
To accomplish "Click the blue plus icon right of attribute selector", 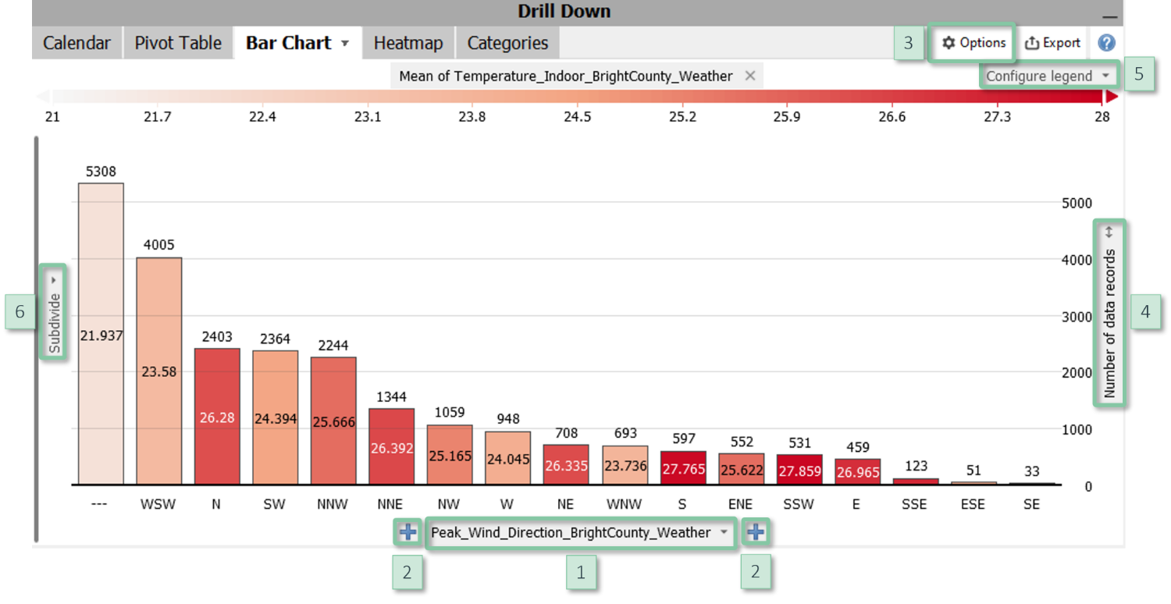I will tap(756, 532).
